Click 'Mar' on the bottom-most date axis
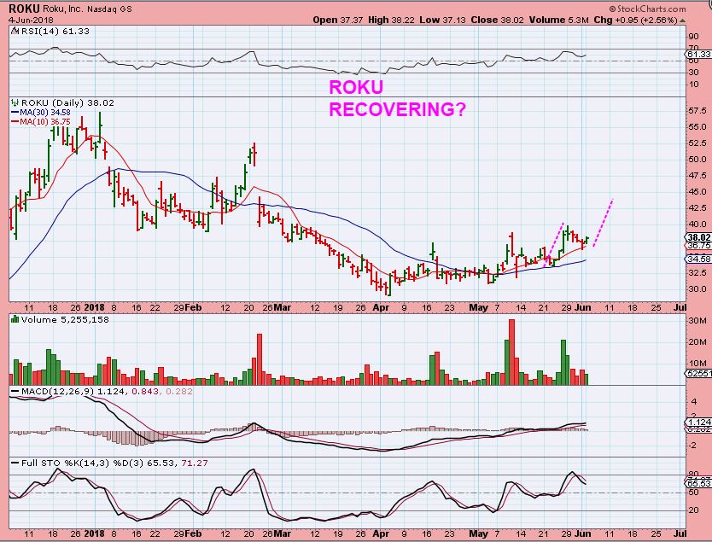 tap(282, 533)
